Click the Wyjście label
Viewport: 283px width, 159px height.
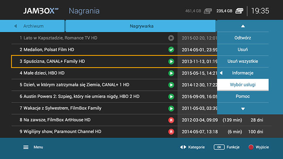262,147
